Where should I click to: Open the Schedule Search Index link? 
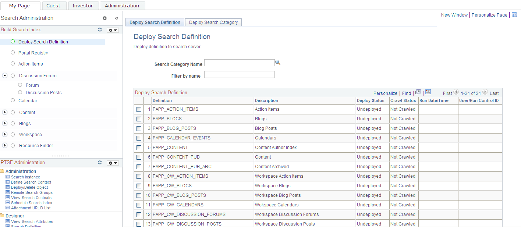pyautogui.click(x=32, y=203)
